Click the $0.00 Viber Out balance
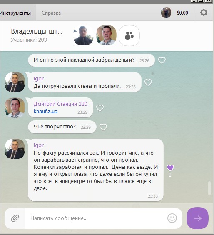Viewport: 214px width, 235px height. [x=182, y=13]
